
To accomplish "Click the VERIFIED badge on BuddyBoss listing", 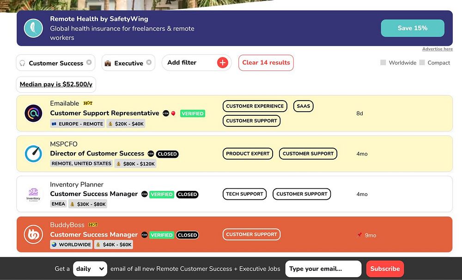I will click(162, 235).
